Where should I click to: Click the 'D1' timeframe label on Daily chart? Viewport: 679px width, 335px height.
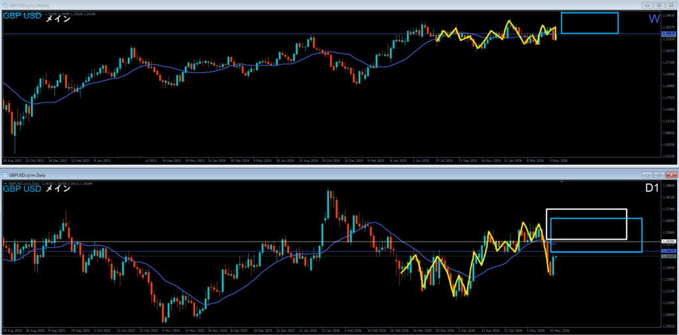(652, 188)
